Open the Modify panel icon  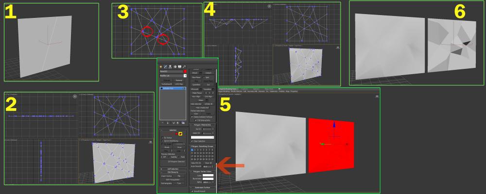[166, 66]
